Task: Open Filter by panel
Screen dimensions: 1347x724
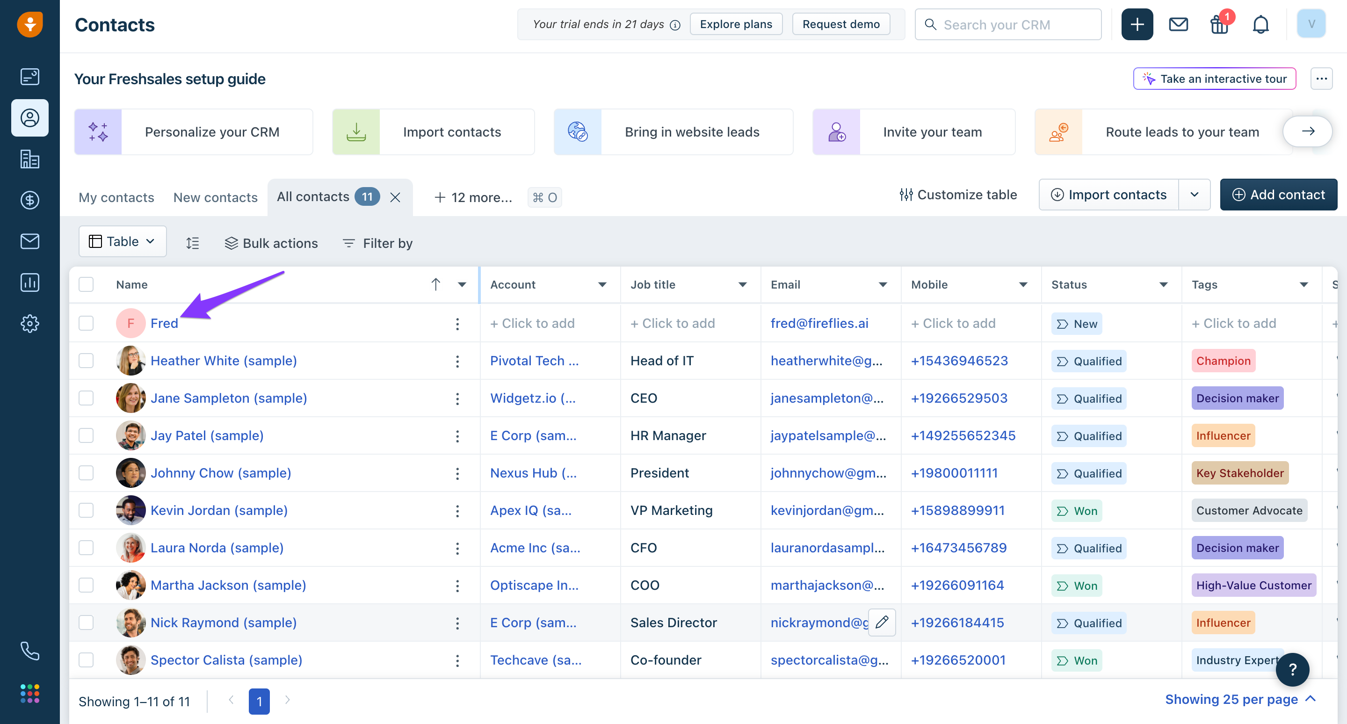Action: point(377,243)
